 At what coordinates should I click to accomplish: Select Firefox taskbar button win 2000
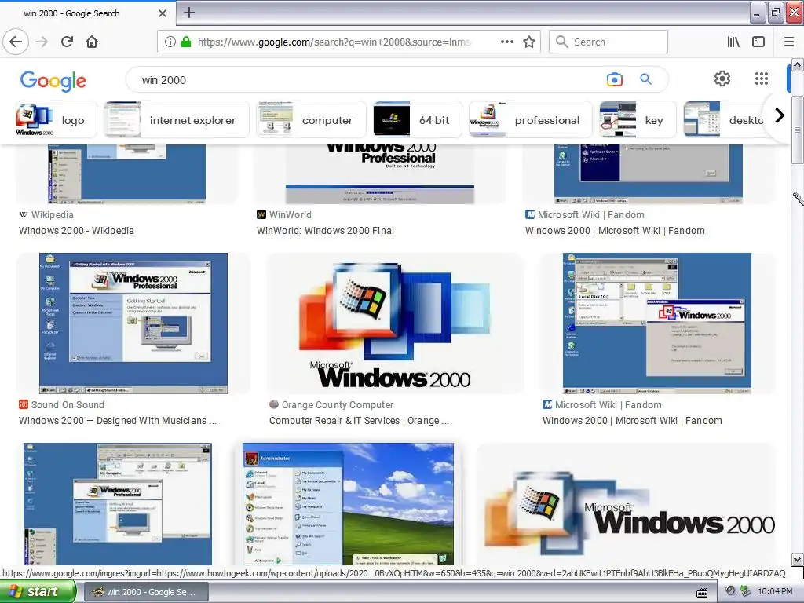pyautogui.click(x=146, y=592)
